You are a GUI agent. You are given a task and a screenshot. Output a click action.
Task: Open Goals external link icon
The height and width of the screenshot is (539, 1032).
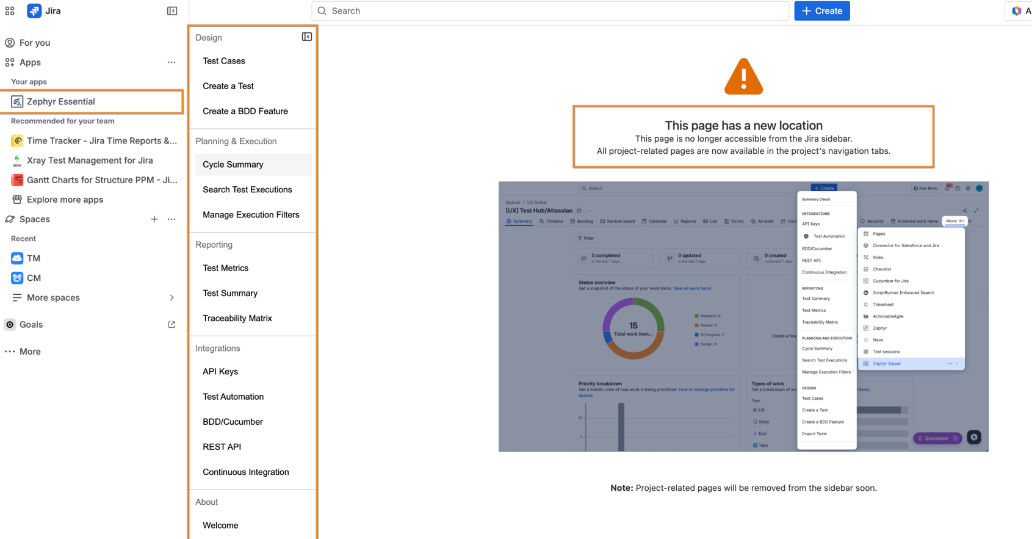171,325
